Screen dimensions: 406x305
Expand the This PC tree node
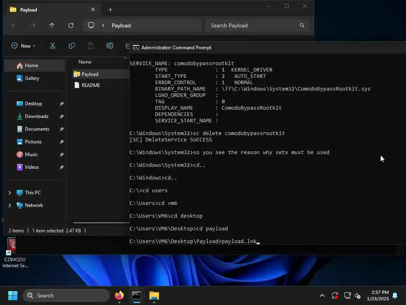10,193
